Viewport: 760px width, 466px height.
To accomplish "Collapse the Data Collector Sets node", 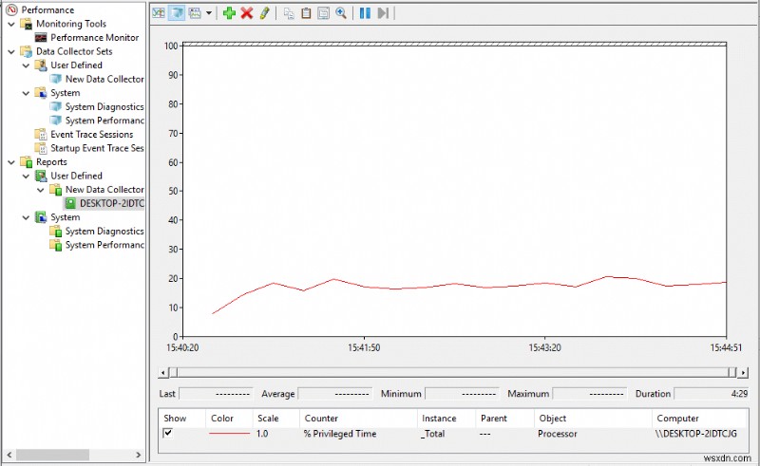I will point(10,51).
